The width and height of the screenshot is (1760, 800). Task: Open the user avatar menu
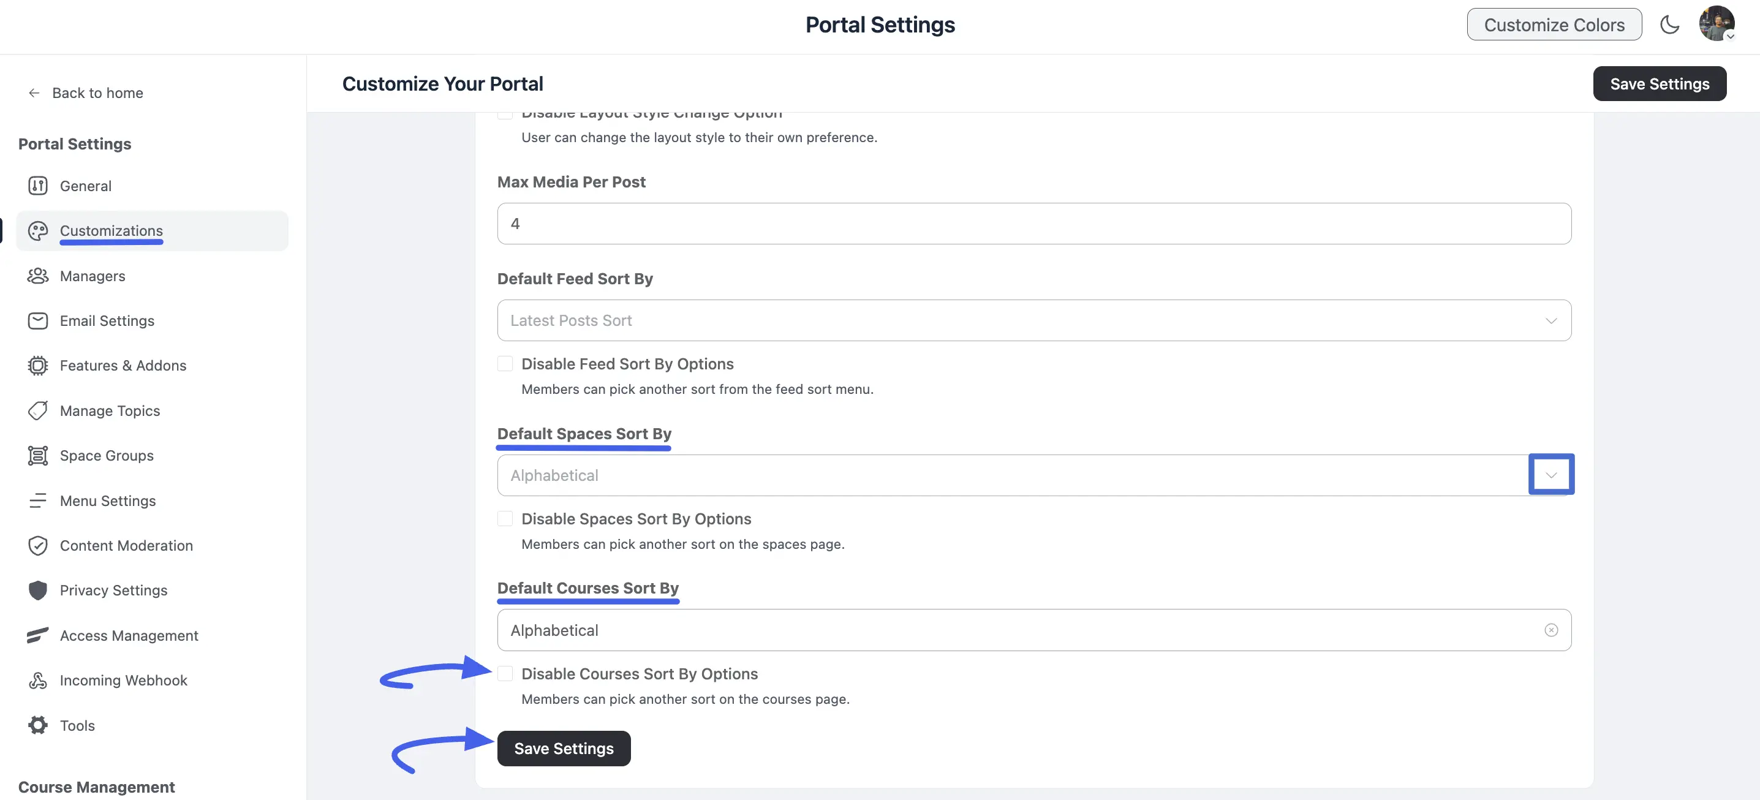point(1717,24)
